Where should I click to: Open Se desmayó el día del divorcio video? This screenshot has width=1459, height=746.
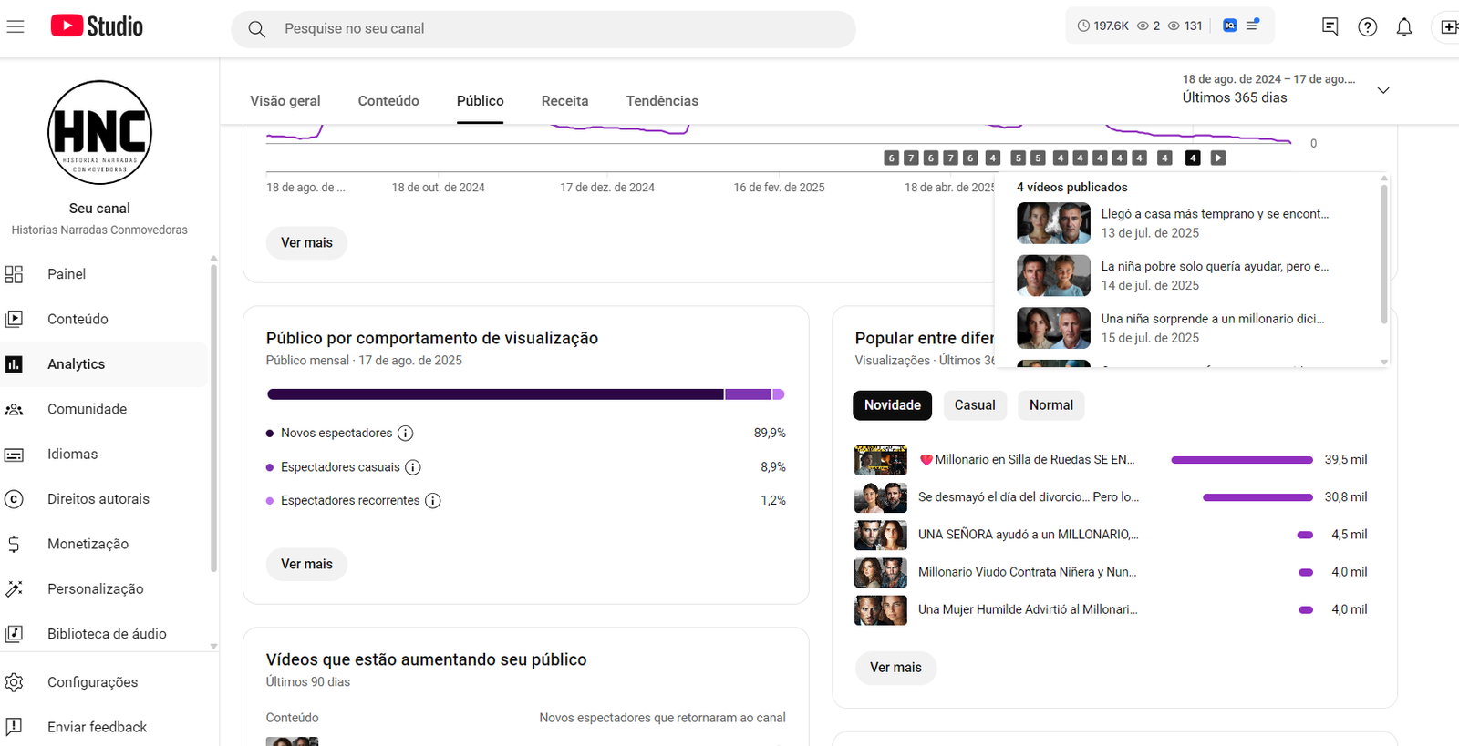pyautogui.click(x=1029, y=497)
